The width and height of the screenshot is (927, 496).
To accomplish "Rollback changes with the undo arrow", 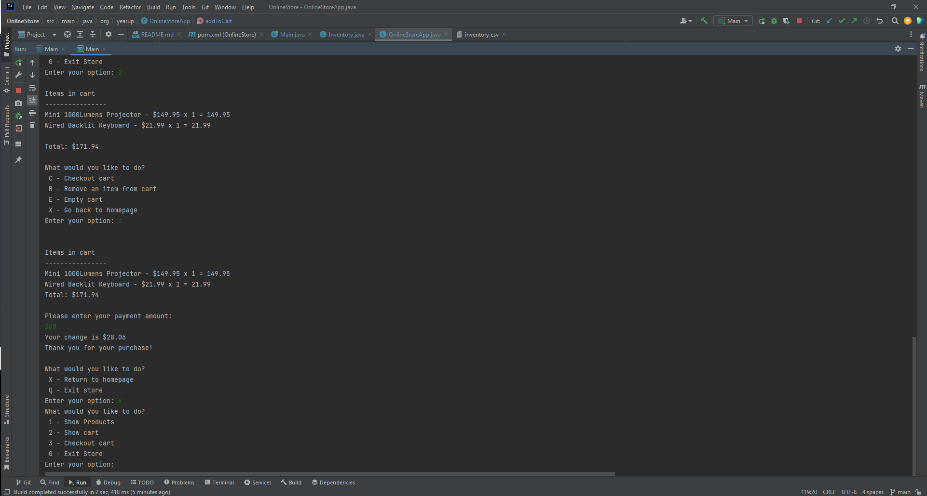I will point(879,21).
